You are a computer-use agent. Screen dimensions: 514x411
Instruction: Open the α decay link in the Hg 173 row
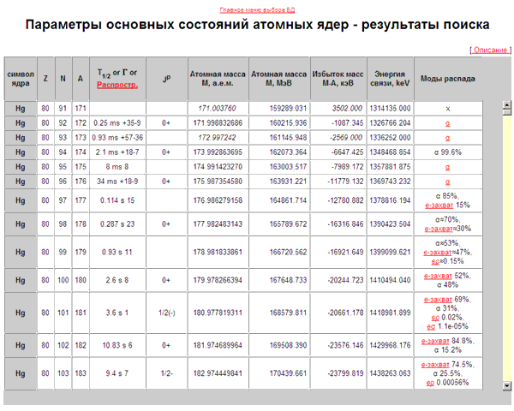point(448,138)
